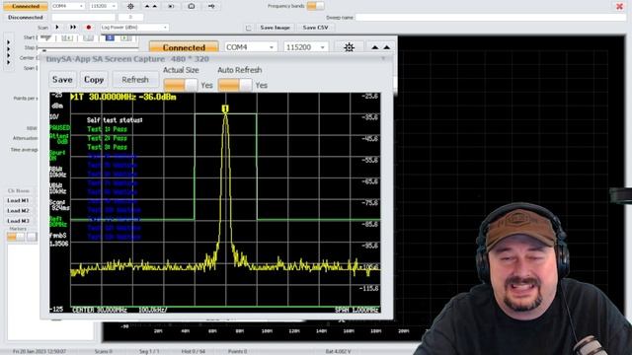Screen dimensions: 632x355
Task: Open the Log Power (dBm) dropdown
Action: 134,28
